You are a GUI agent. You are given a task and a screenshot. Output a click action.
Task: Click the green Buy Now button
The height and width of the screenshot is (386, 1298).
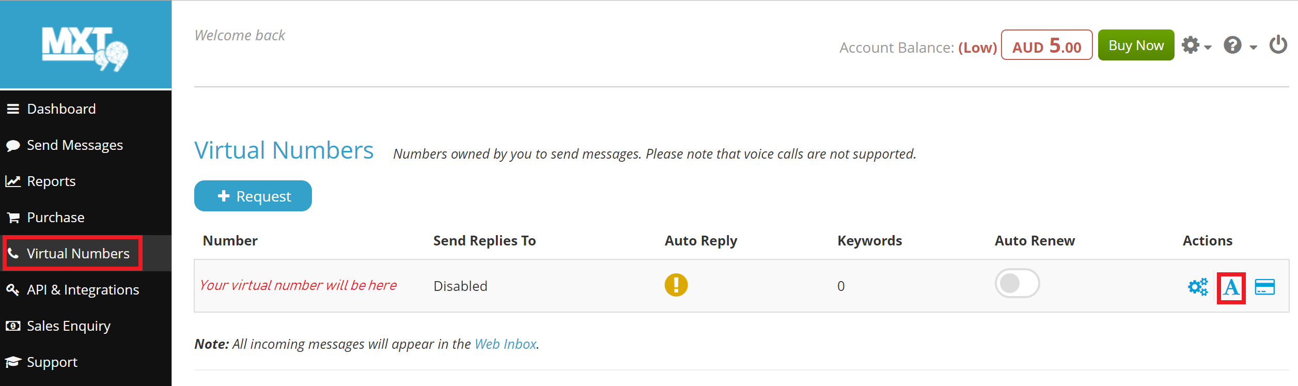[1135, 45]
